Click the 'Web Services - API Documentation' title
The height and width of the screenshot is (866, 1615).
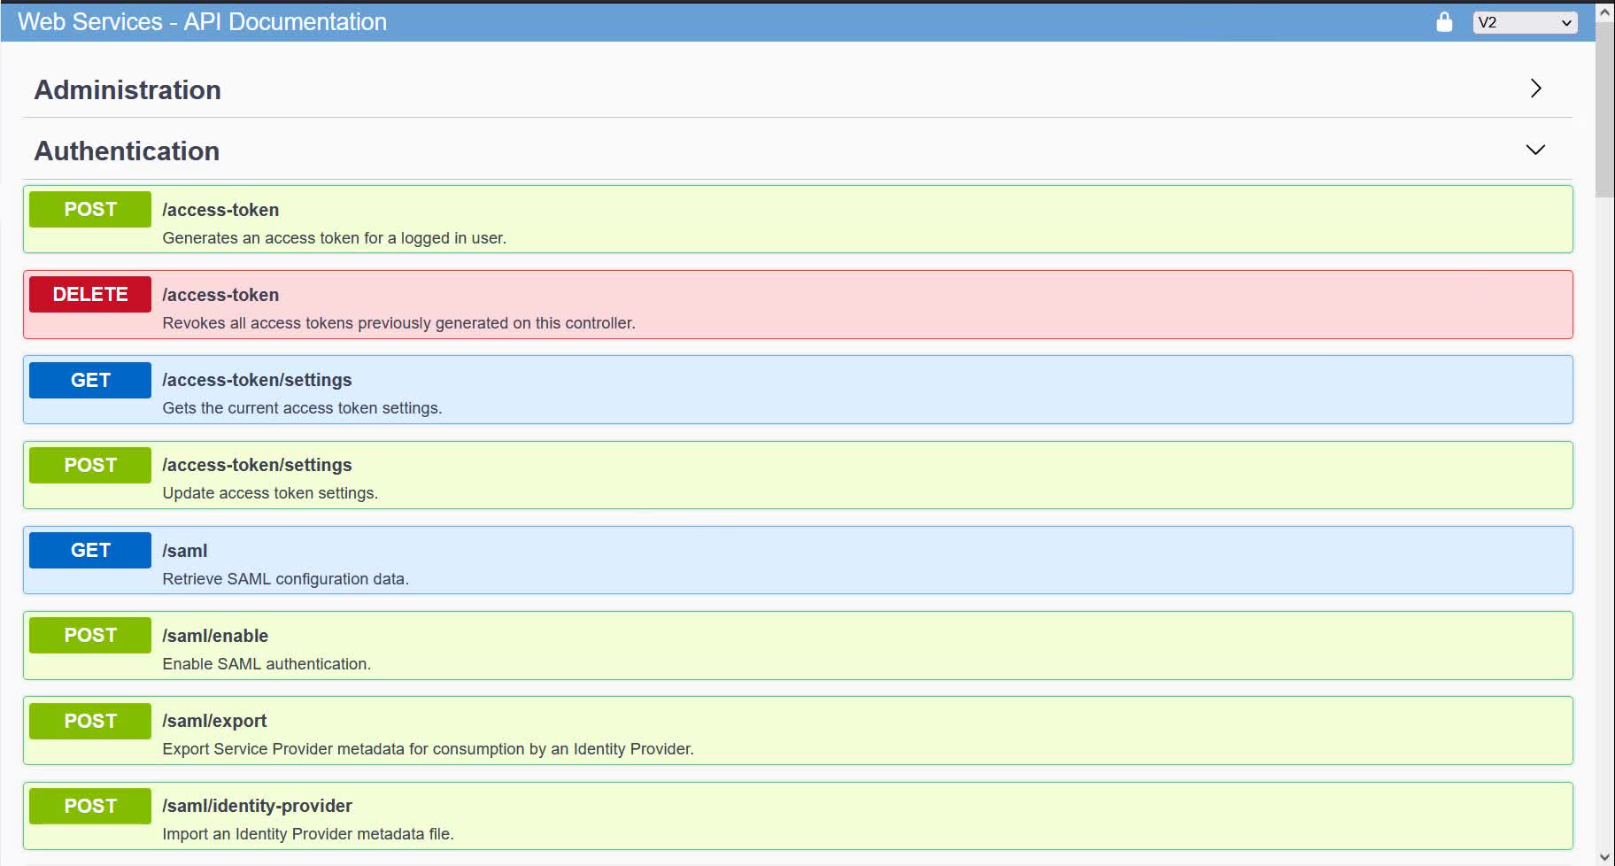tap(202, 21)
